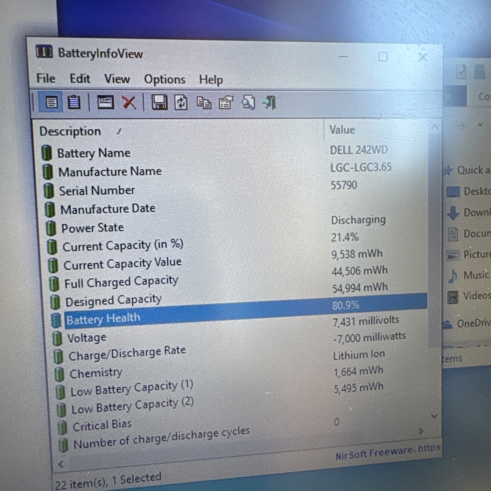Click the 7,431 millivolts value

[x=366, y=321]
